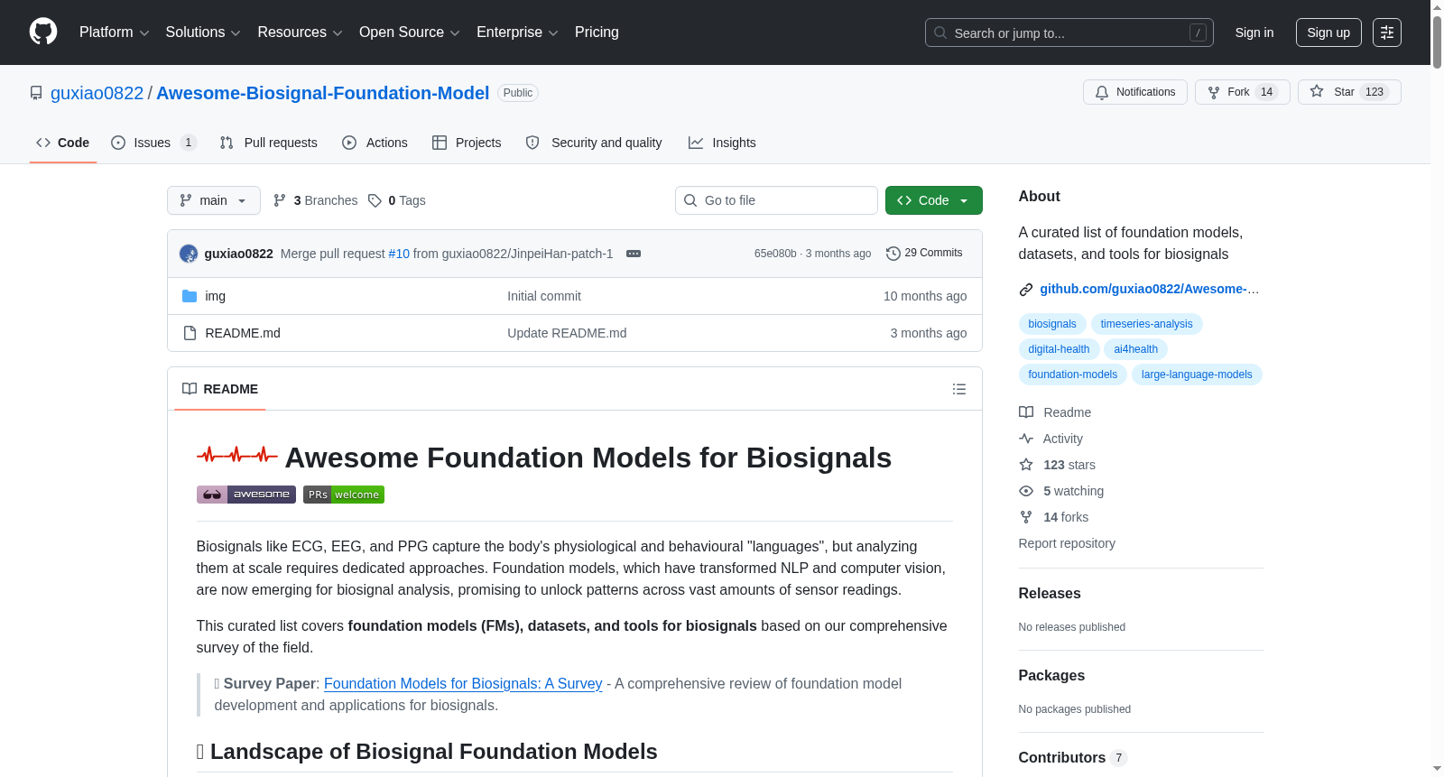The height and width of the screenshot is (777, 1444).
Task: Click the repository icon before guxiao0822
Action: coord(36,93)
